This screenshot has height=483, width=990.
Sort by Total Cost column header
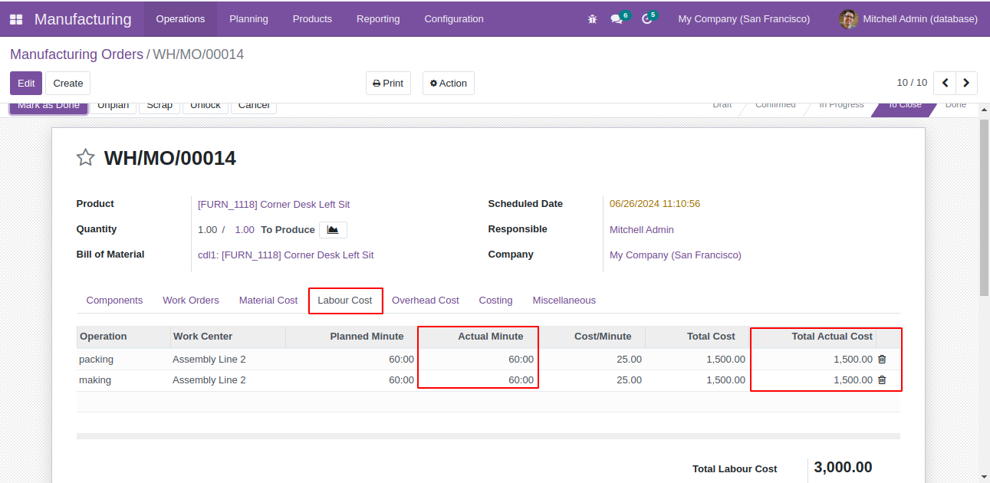point(697,337)
